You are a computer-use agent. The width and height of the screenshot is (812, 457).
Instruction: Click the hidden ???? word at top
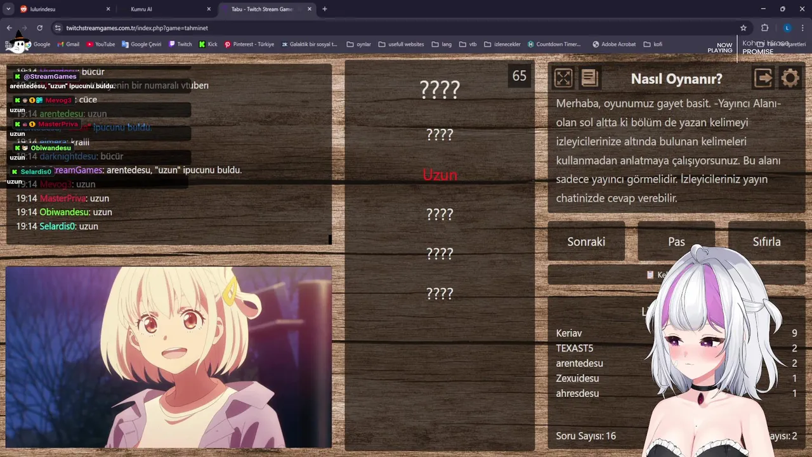tap(440, 89)
